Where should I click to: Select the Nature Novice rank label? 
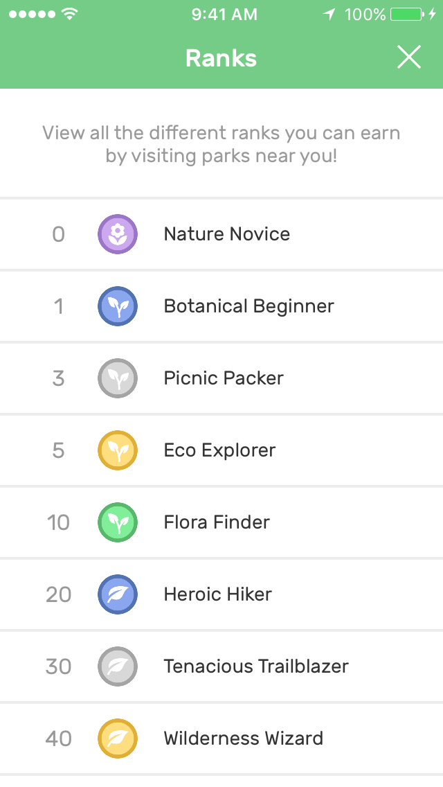[x=226, y=234]
